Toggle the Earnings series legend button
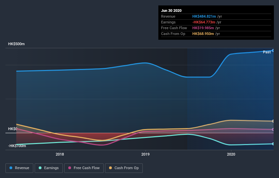Screen dimensions: 279x178 click(x=49, y=168)
